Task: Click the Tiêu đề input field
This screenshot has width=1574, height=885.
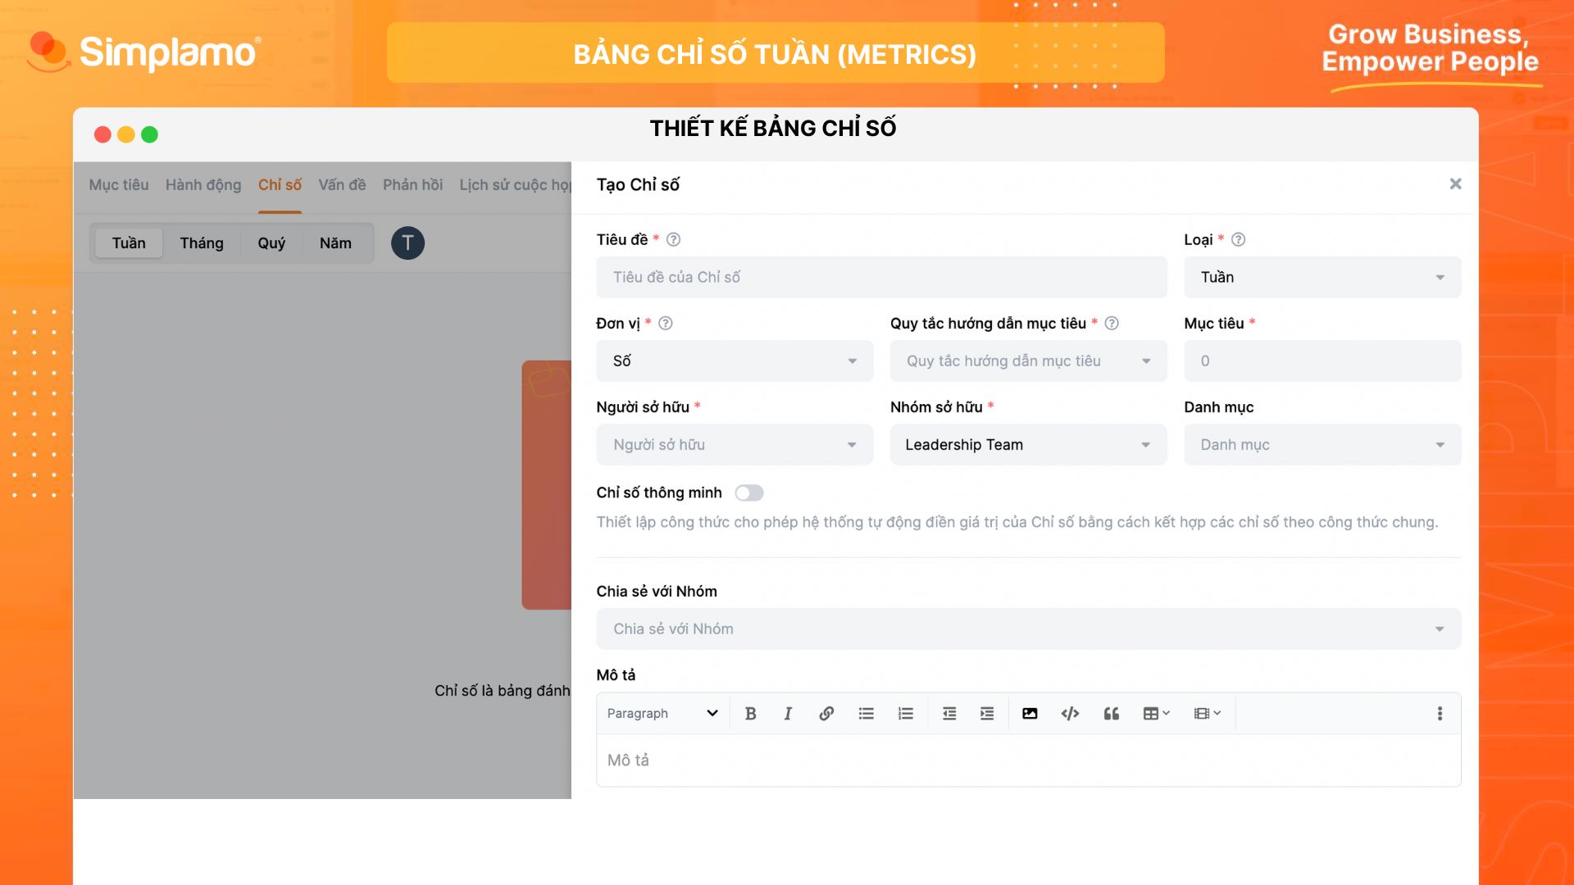Action: coord(882,277)
